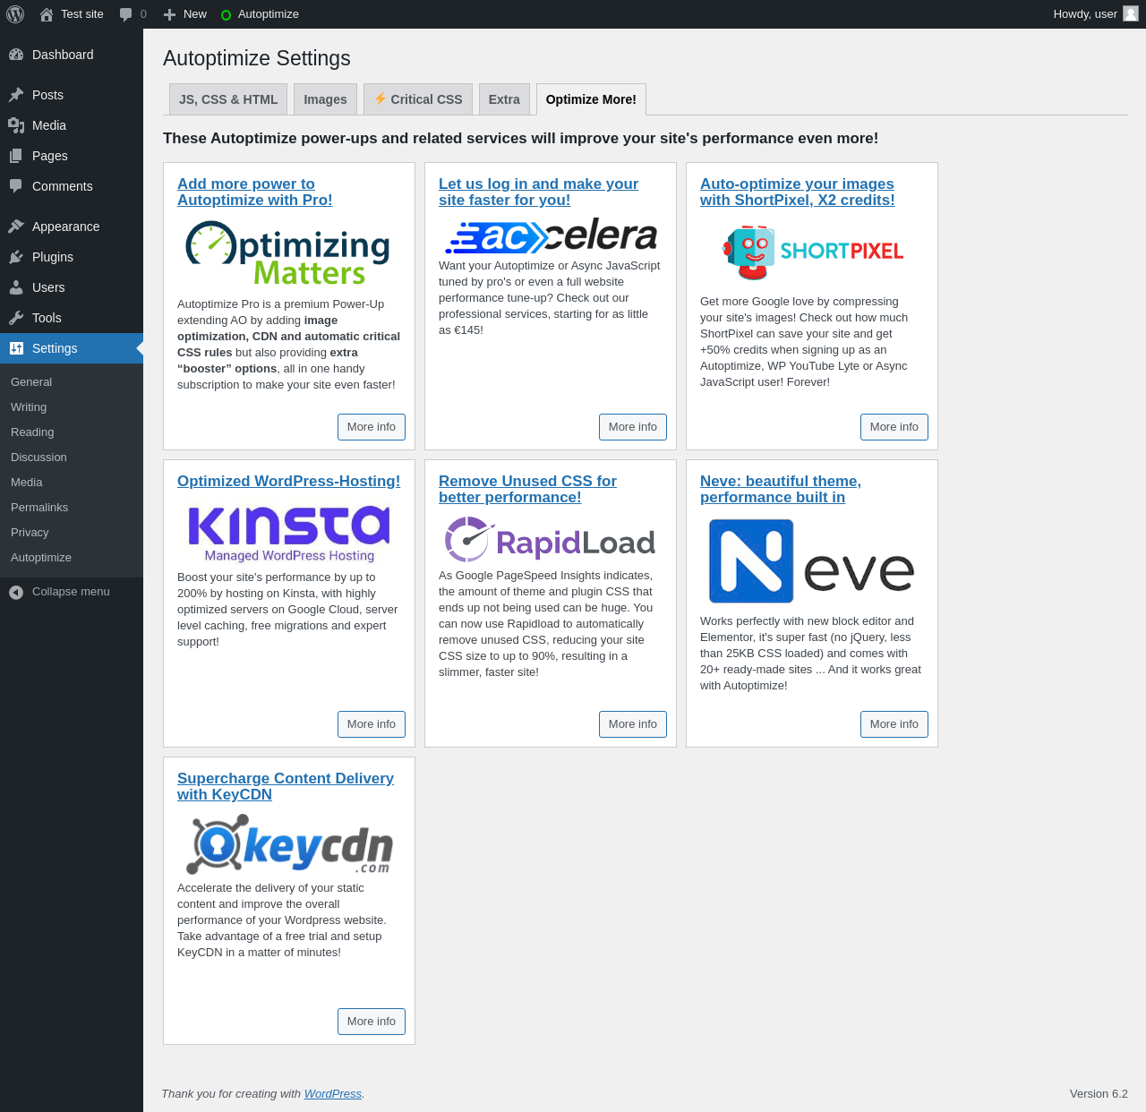Click More info on Autoptimize Pro card

[372, 427]
